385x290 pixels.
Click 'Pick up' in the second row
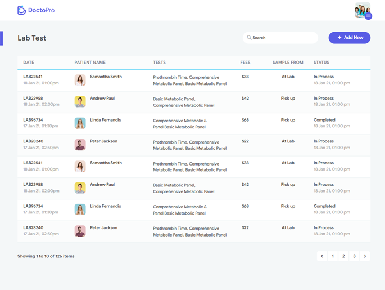288,98
